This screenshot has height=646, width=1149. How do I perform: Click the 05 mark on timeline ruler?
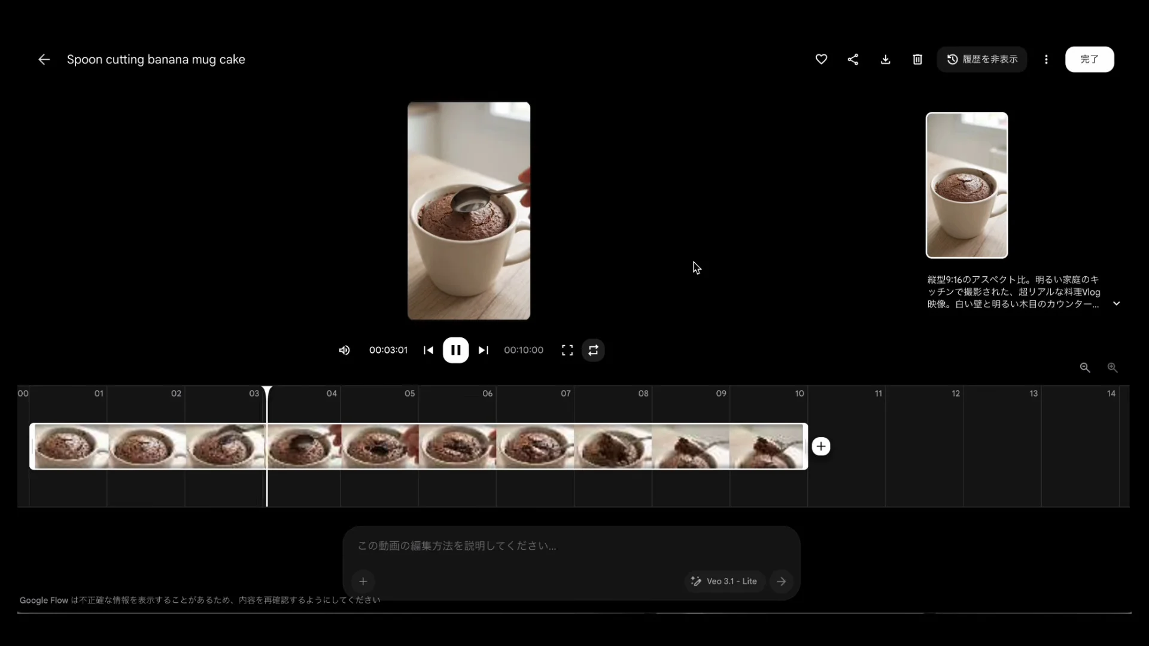pyautogui.click(x=409, y=393)
